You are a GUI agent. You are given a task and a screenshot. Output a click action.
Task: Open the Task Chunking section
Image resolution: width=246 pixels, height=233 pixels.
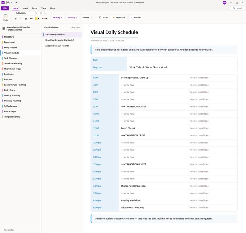click(21, 58)
